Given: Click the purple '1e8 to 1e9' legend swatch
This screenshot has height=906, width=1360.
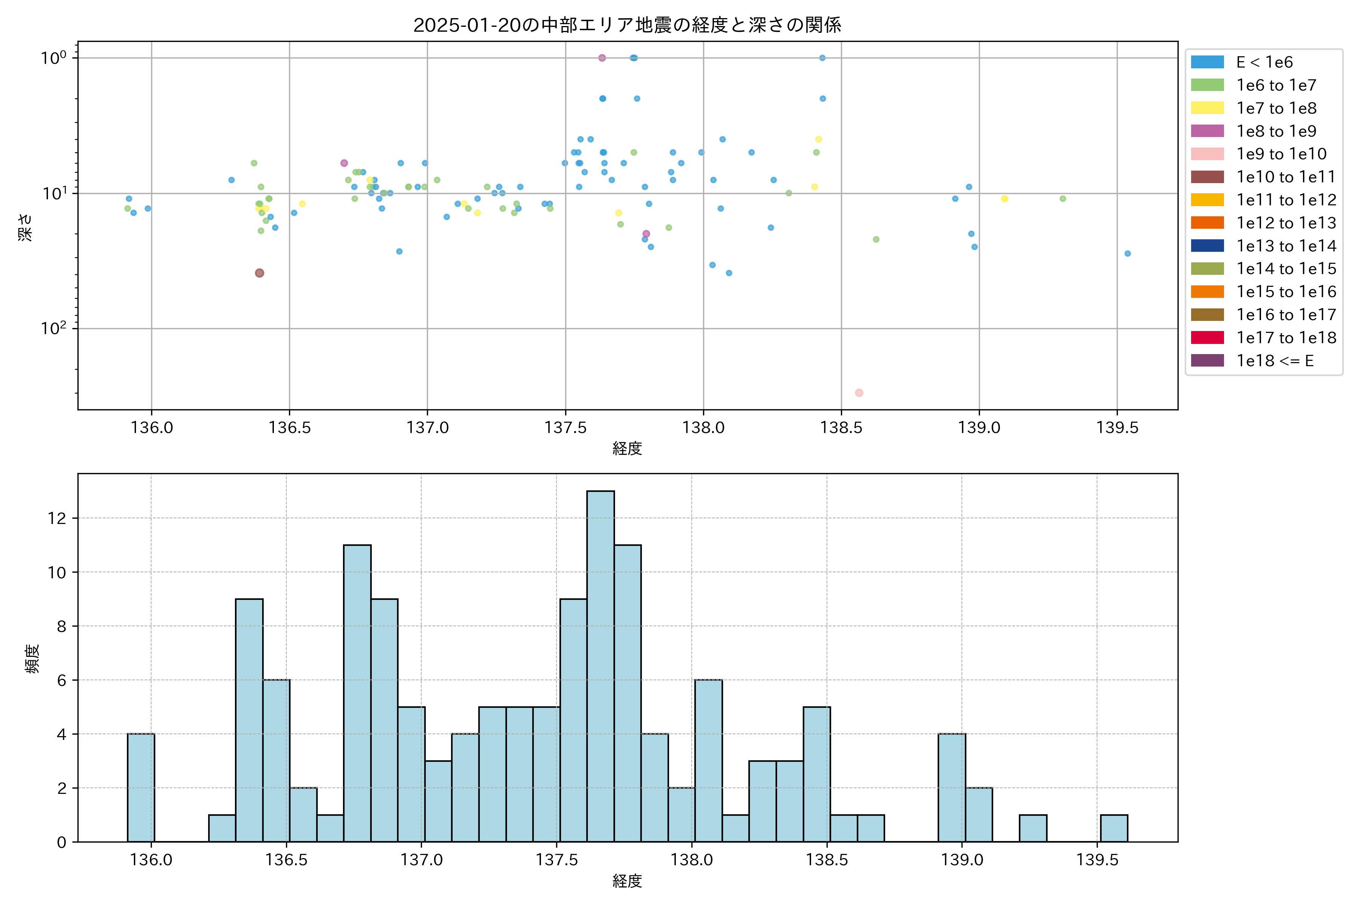Looking at the screenshot, I should tap(1207, 131).
